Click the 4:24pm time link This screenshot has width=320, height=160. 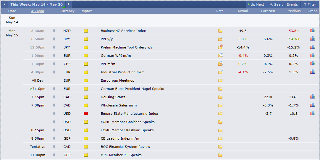[38, 11]
